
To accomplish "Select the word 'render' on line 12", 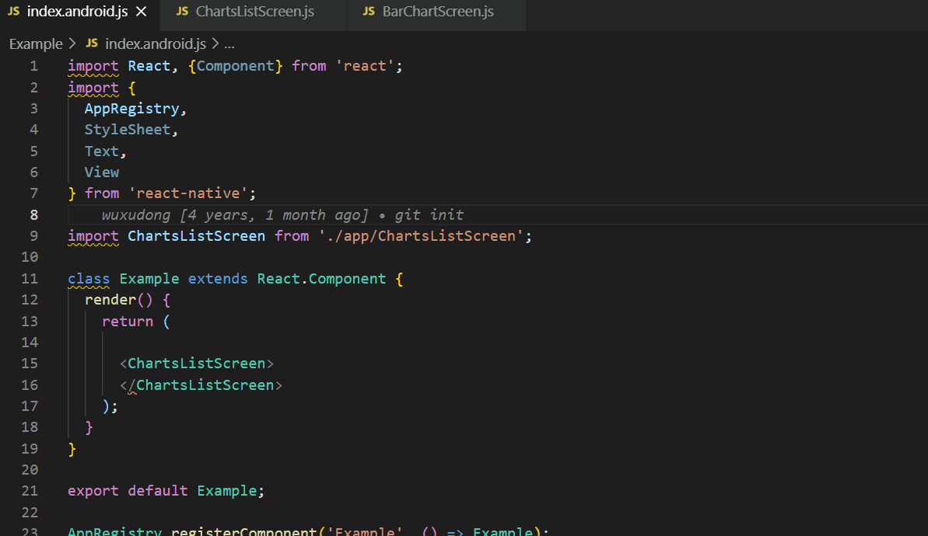I will point(110,299).
